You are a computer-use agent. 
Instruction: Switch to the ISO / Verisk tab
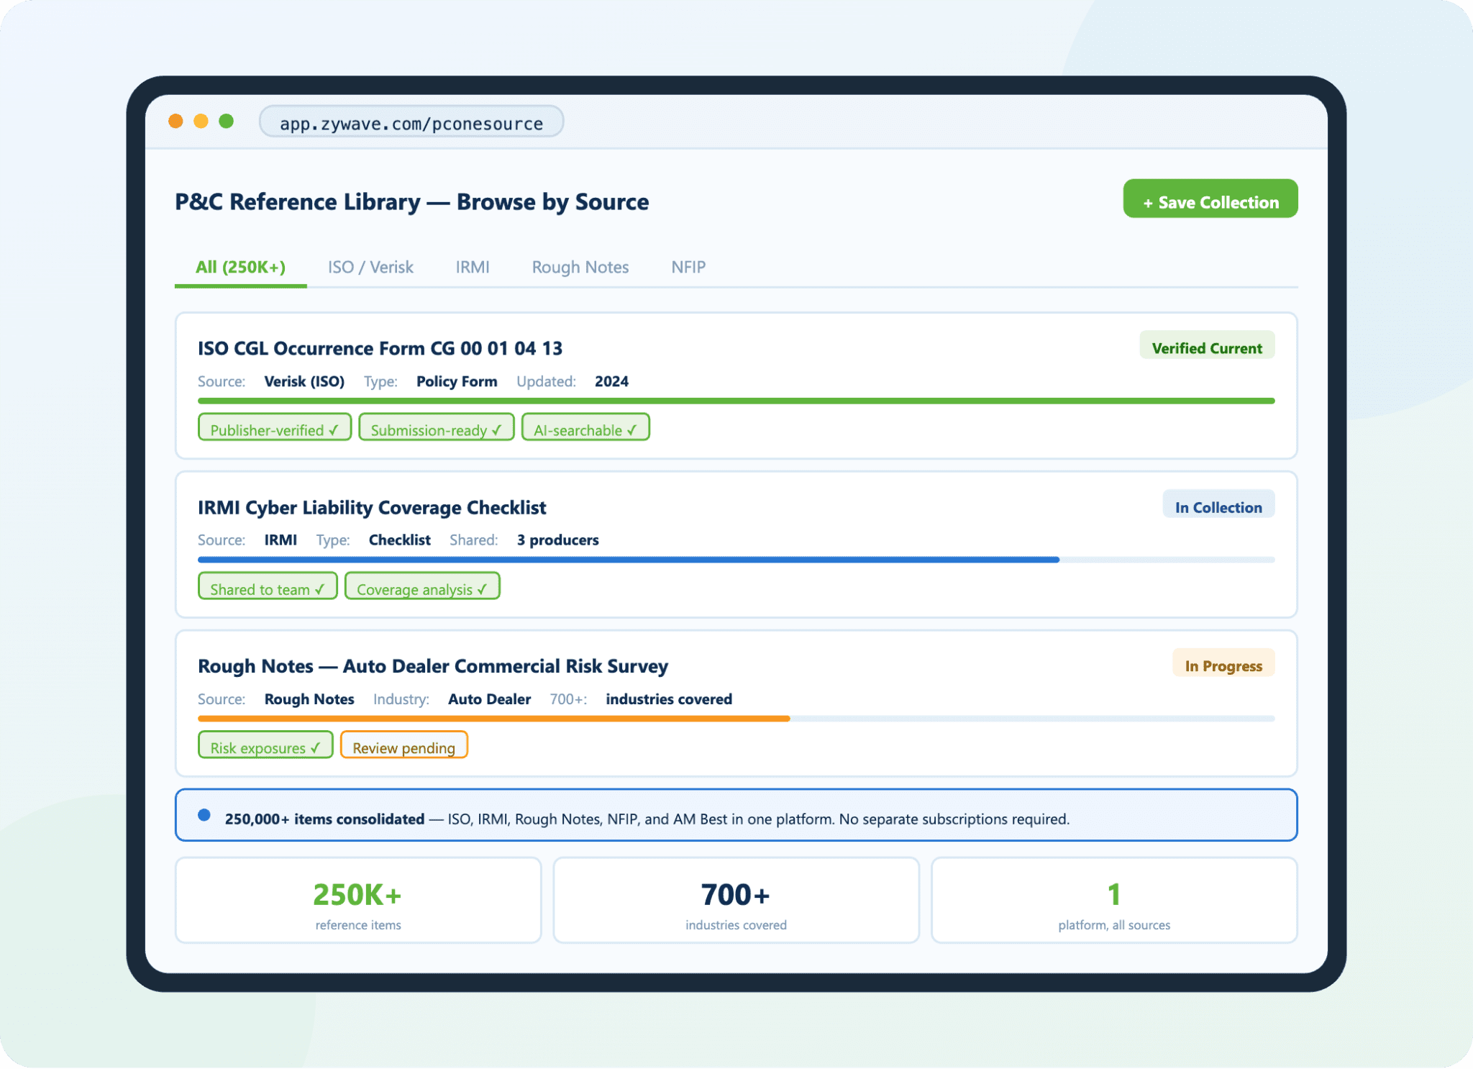pos(370,268)
